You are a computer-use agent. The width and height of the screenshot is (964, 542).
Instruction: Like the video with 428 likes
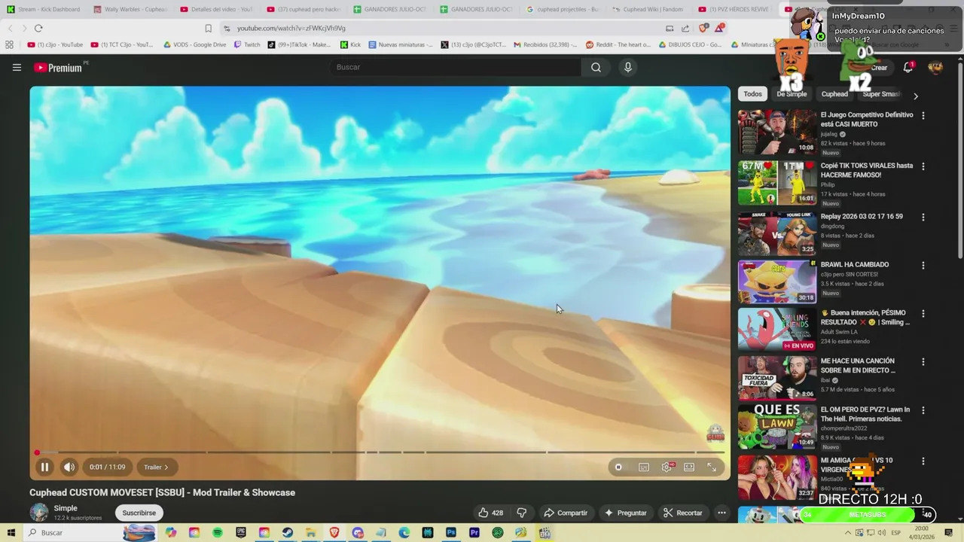[490, 513]
